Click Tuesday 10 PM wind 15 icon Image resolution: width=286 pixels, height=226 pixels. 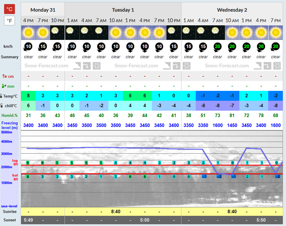pyautogui.click(x=174, y=47)
